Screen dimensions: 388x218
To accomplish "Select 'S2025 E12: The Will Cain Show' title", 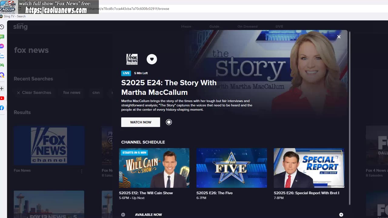I will [146, 193].
